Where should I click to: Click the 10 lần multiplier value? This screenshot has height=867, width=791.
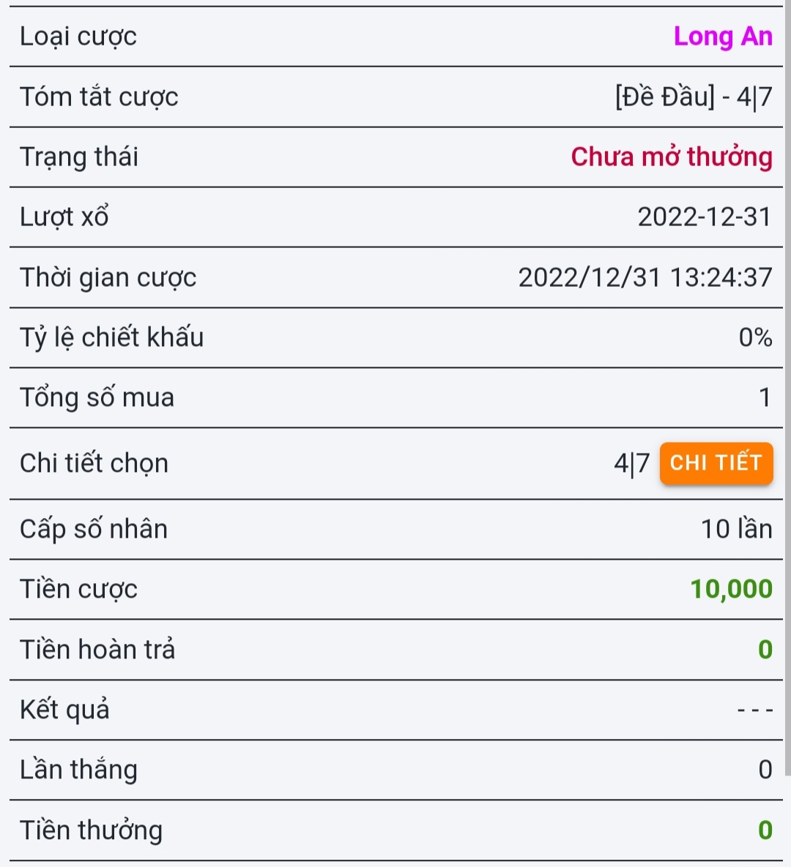(737, 529)
